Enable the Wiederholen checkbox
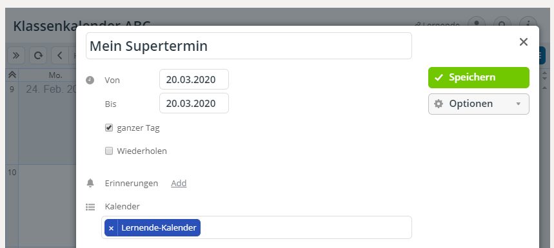The height and width of the screenshot is (248, 554). [x=109, y=151]
